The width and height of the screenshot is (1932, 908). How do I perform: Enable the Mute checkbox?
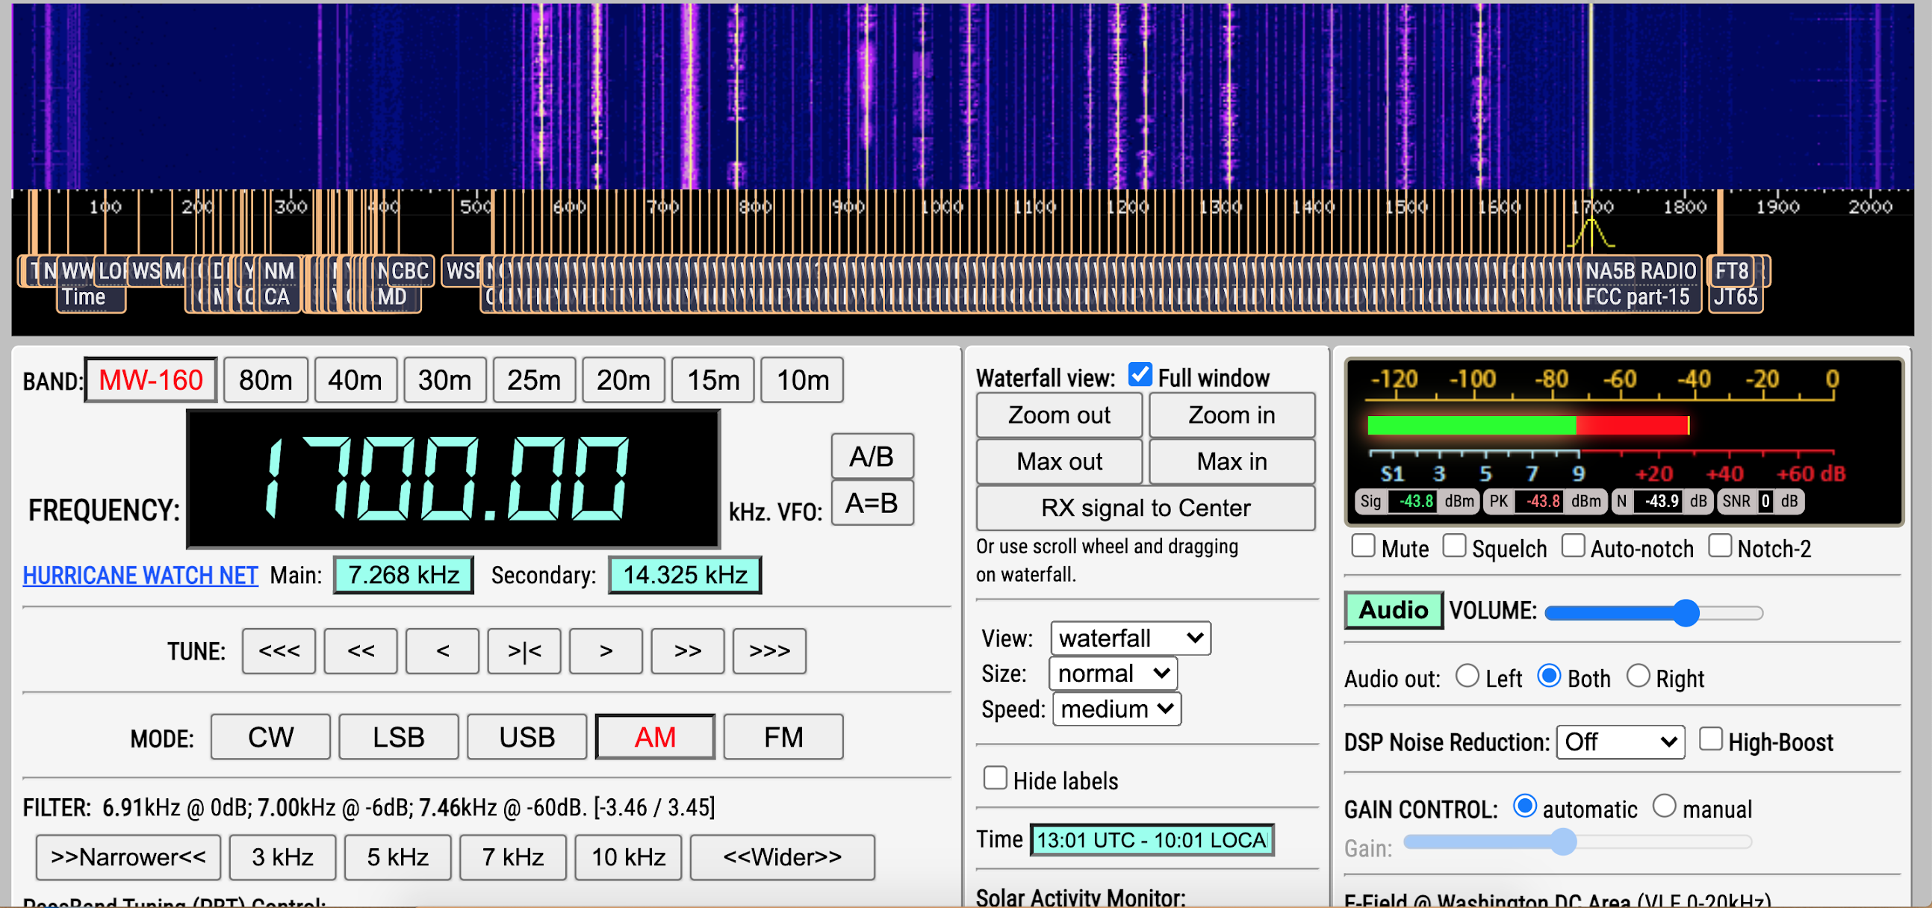tap(1363, 546)
